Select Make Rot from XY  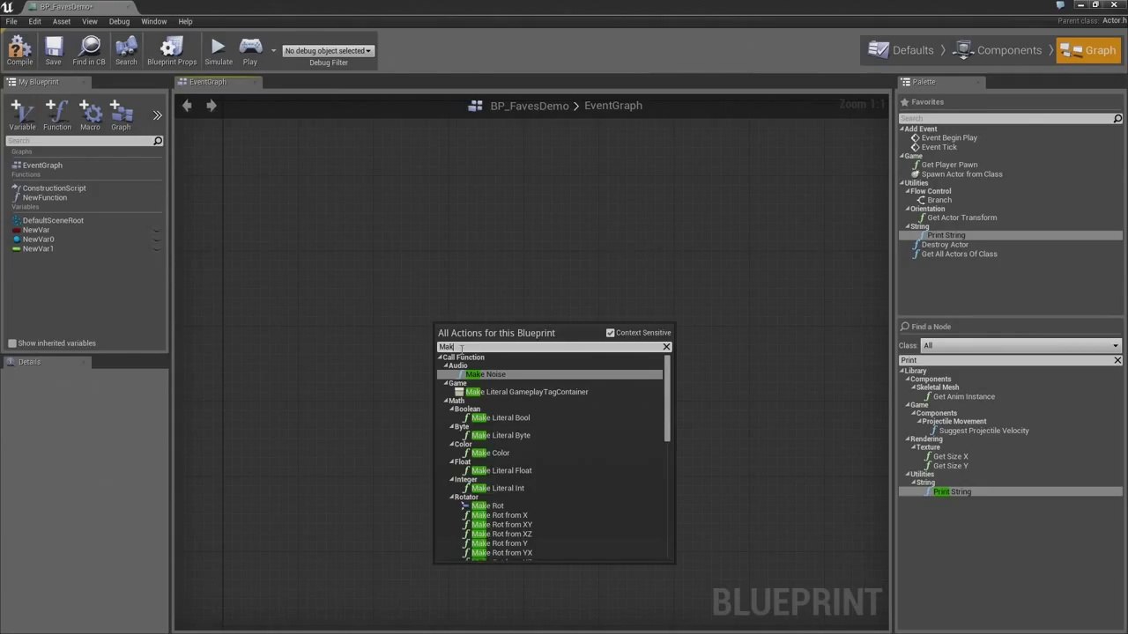pos(501,525)
